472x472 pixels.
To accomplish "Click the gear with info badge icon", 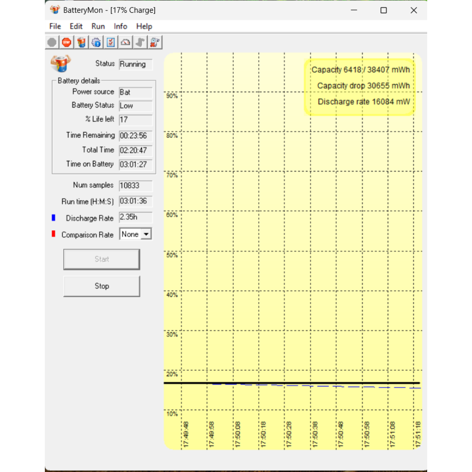I will tap(96, 42).
